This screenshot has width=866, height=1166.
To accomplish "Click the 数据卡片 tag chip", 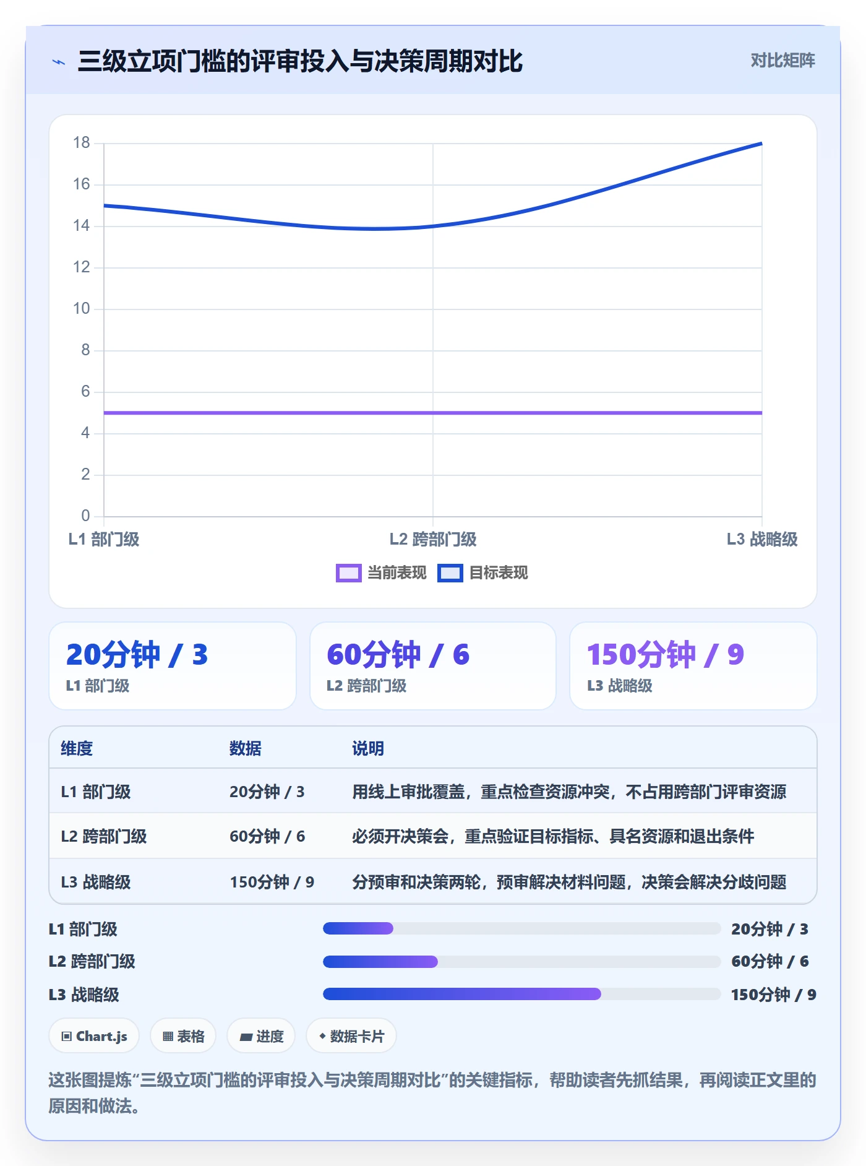I will tap(351, 1036).
